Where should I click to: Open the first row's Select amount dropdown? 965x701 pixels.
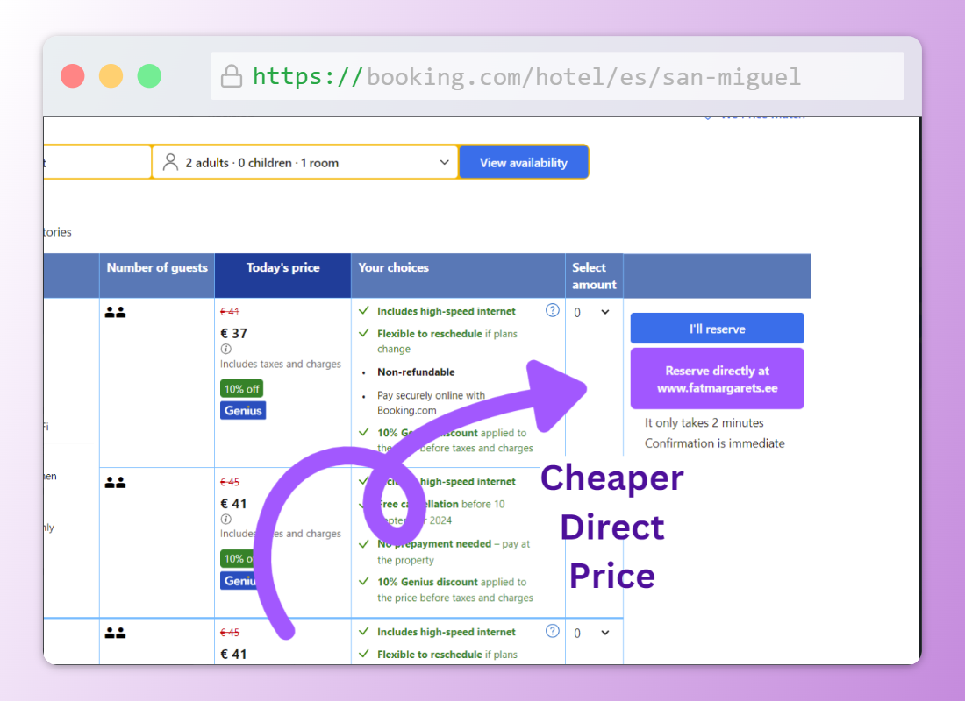pos(592,313)
